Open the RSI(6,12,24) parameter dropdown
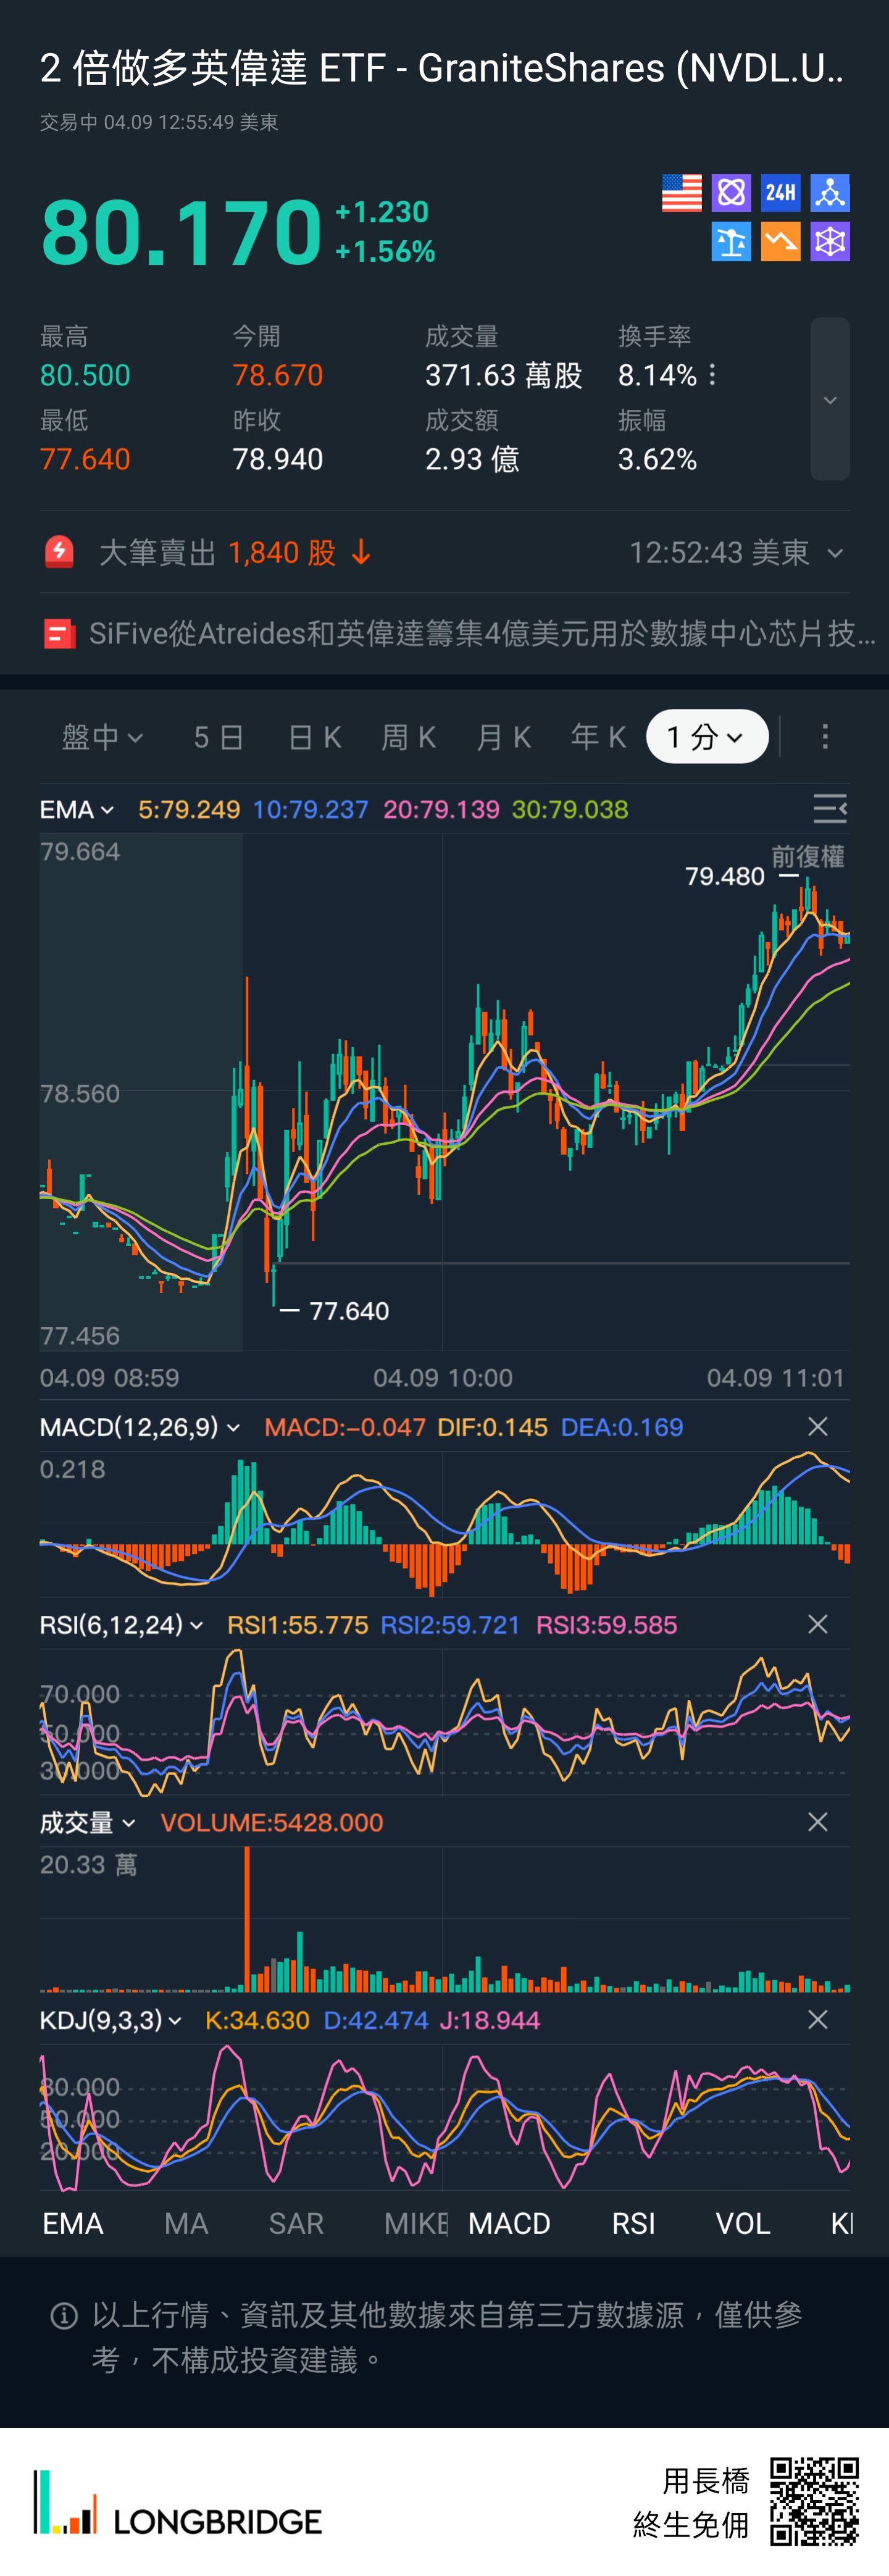Image resolution: width=889 pixels, height=2576 pixels. [121, 1625]
